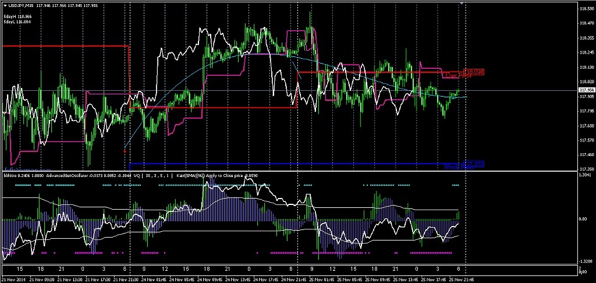Viewport: 596px width, 283px height.
Task: Click 117.350 on the price scale
Action: pyautogui.click(x=586, y=169)
